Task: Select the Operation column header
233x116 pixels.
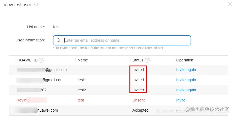Action: click(185, 60)
